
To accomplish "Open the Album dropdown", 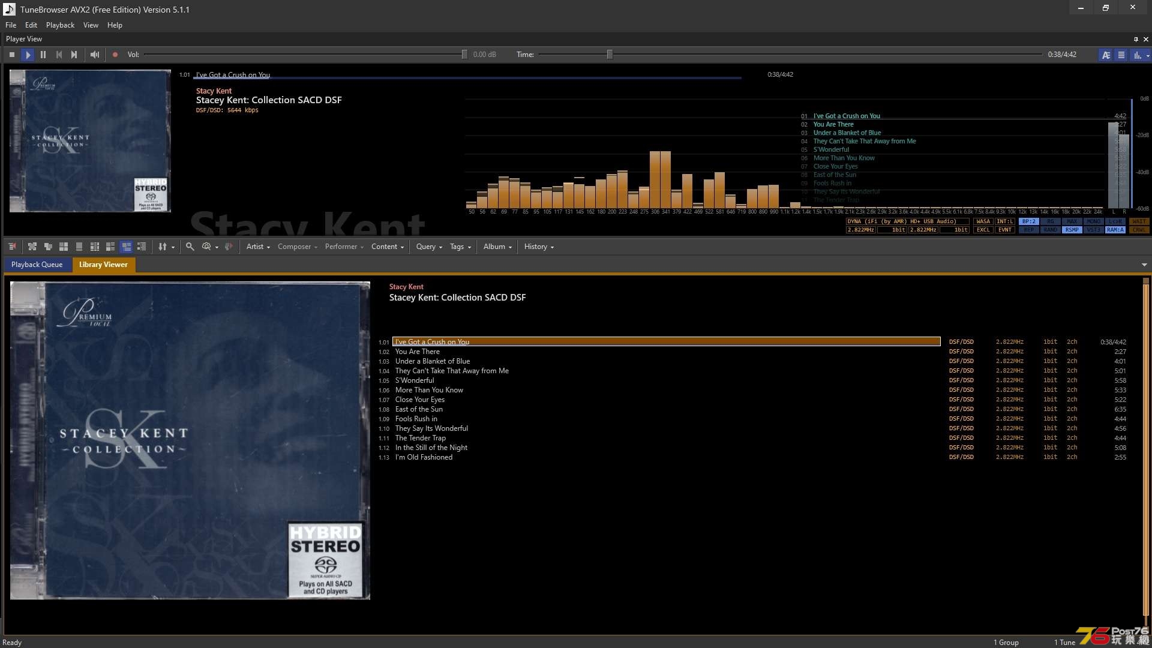I will click(x=497, y=247).
